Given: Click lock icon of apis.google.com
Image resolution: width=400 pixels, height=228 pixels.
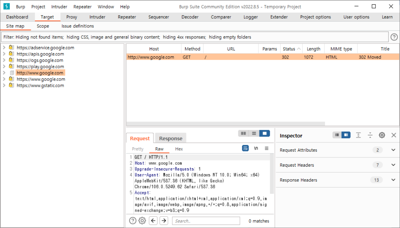Looking at the screenshot, I should click(11, 54).
